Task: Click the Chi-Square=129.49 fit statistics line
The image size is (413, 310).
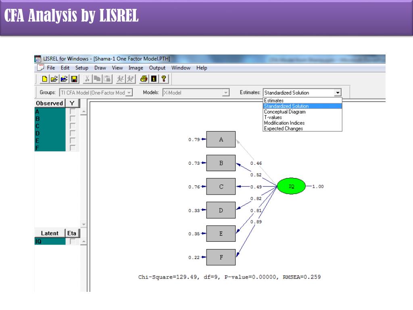Action: pyautogui.click(x=229, y=277)
